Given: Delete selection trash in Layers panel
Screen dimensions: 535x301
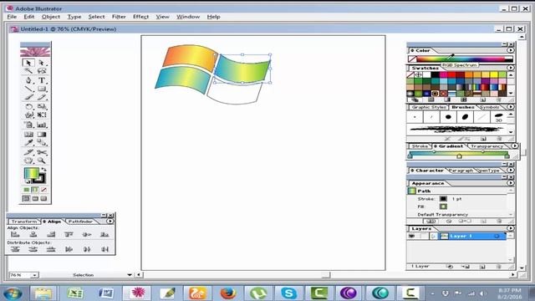Looking at the screenshot, I should (498, 267).
